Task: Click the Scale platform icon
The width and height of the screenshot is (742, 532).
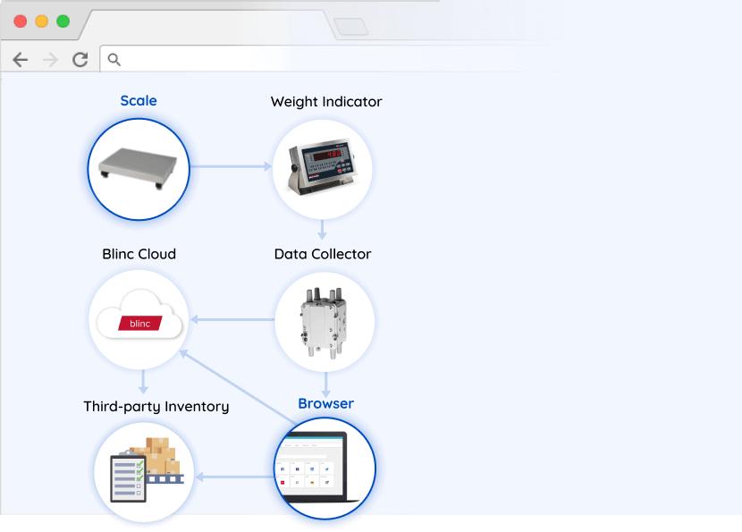Action: click(x=139, y=168)
